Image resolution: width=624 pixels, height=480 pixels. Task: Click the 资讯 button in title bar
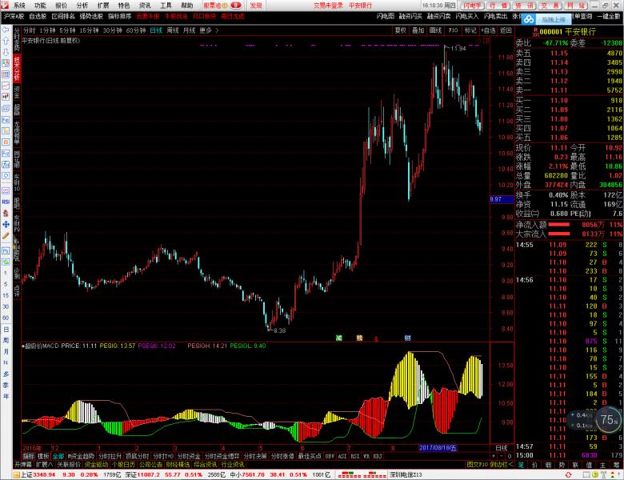point(524,6)
